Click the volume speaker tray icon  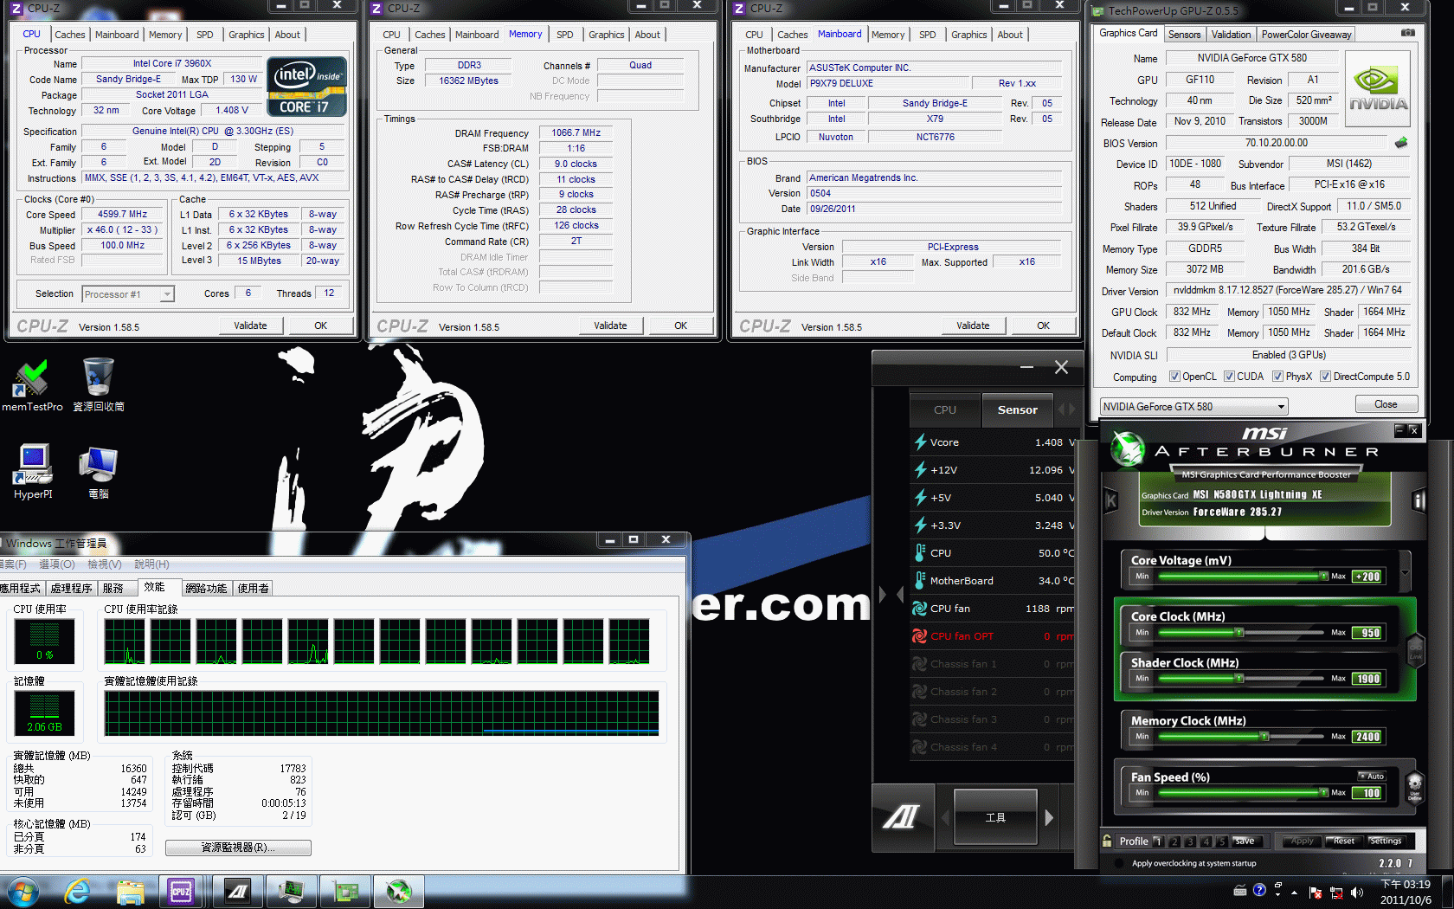[1356, 892]
